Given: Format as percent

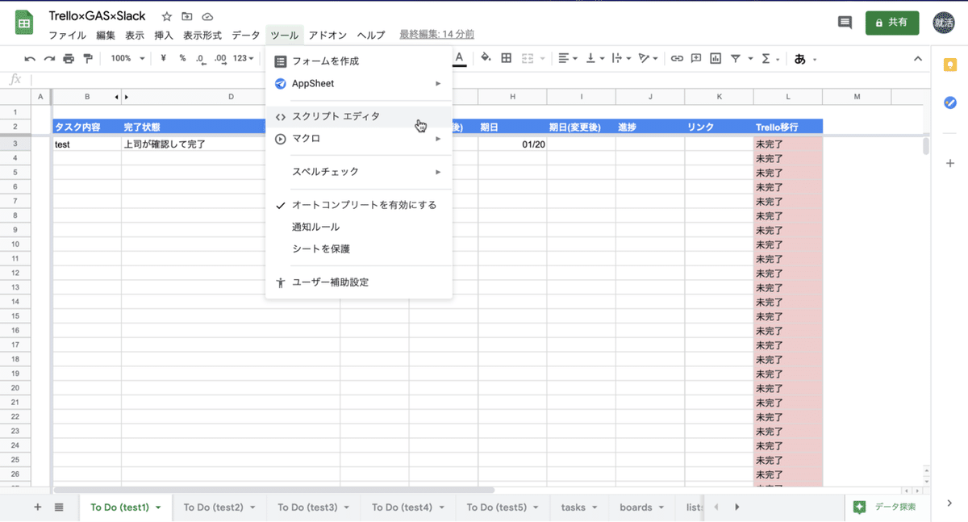Looking at the screenshot, I should [x=182, y=59].
